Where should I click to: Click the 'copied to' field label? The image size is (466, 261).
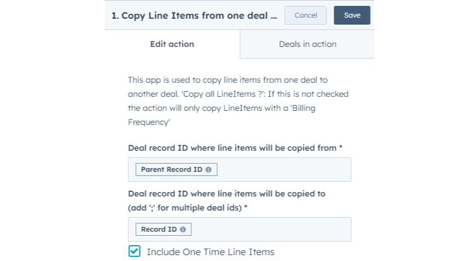point(227,194)
